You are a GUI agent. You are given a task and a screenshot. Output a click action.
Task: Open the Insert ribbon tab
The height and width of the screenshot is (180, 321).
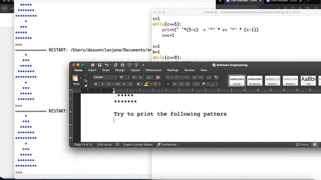(x=92, y=70)
